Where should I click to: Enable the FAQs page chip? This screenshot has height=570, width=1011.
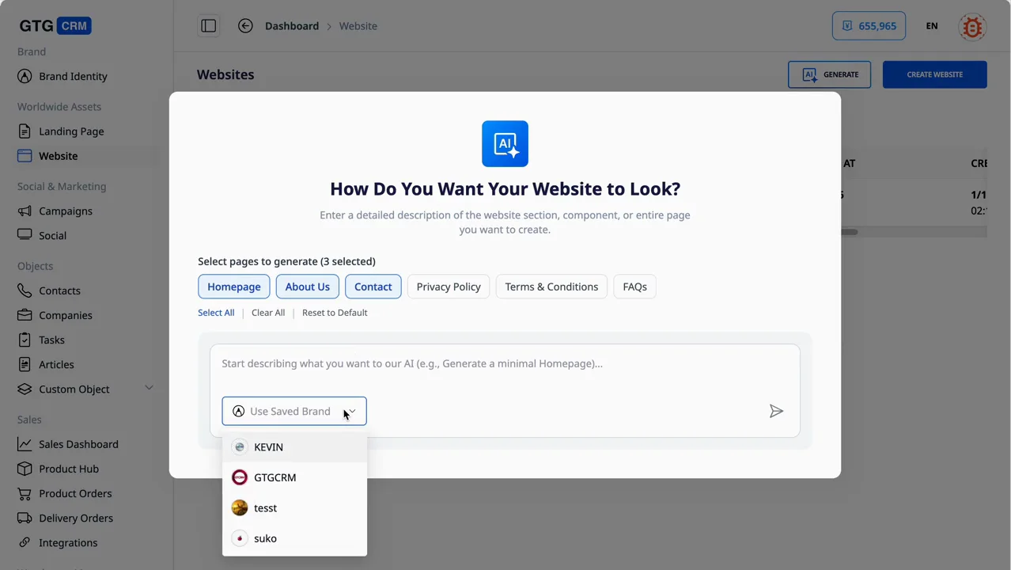(x=634, y=287)
